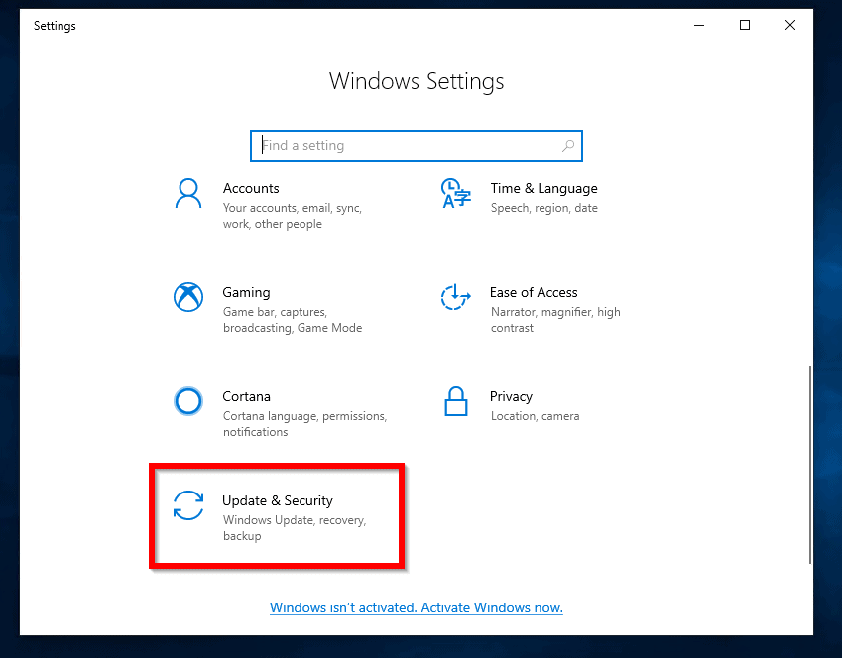Screen dimensions: 842x658
Task: Click the Windows Settings heading
Action: (417, 81)
